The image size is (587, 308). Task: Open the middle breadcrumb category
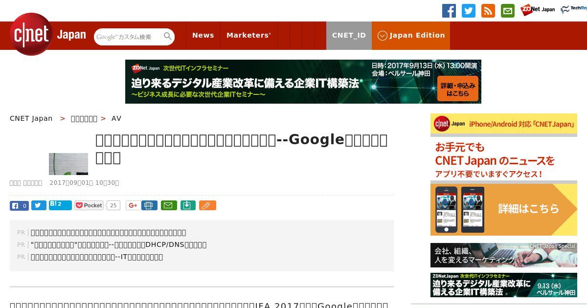pyautogui.click(x=84, y=118)
